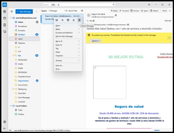Star the open message
174x133 pixels.
click(x=170, y=11)
